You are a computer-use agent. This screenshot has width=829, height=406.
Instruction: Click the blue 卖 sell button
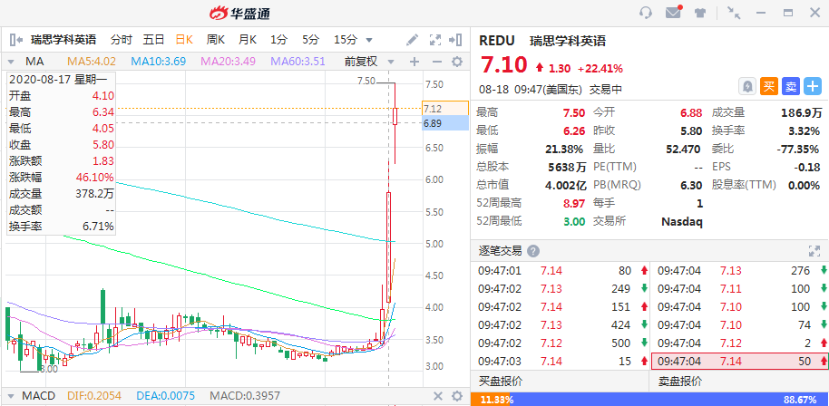pyautogui.click(x=790, y=87)
